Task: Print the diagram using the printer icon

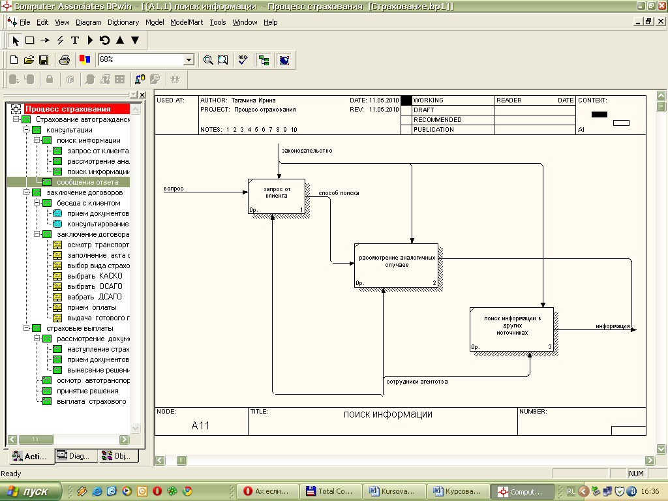Action: [65, 60]
